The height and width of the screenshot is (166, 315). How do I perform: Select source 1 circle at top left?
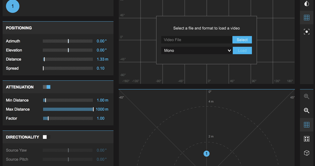[x=13, y=6]
